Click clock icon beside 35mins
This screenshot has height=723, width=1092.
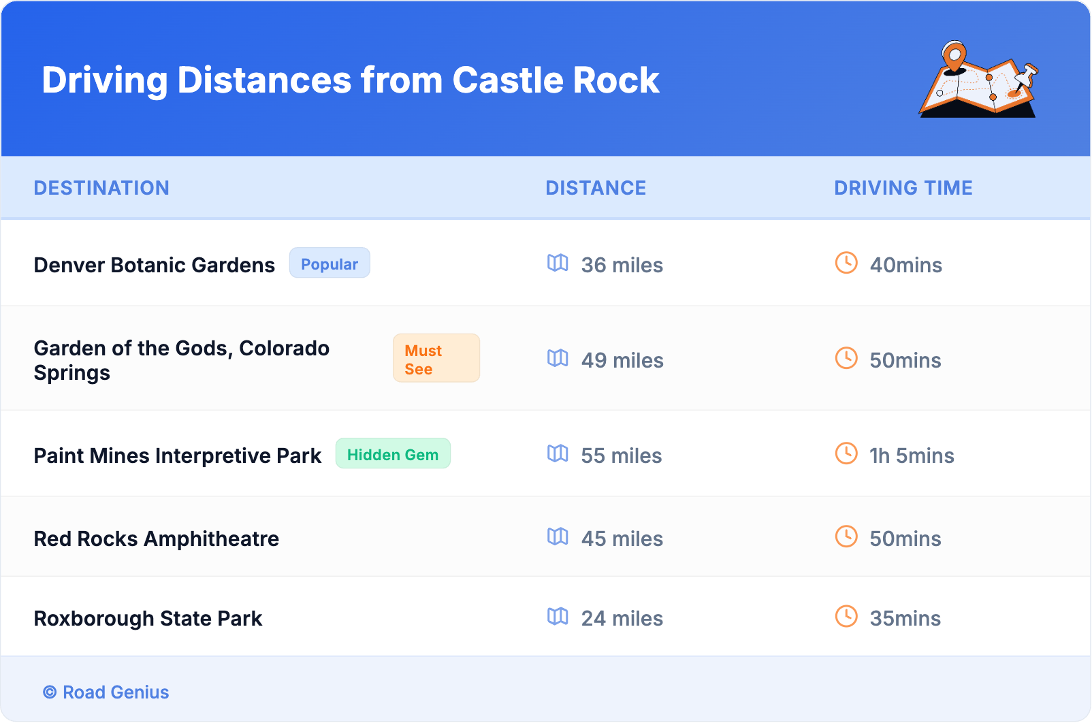846,616
